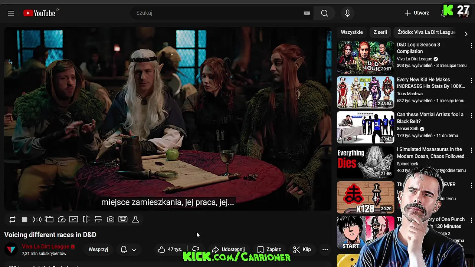This screenshot has width=475, height=267.
Task: Save video with Zapisz button
Action: click(269, 250)
